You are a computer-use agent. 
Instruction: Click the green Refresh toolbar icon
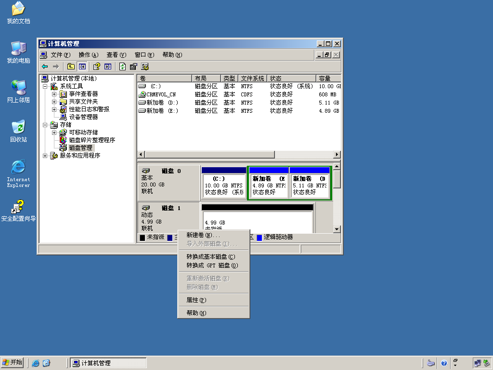[x=122, y=66]
